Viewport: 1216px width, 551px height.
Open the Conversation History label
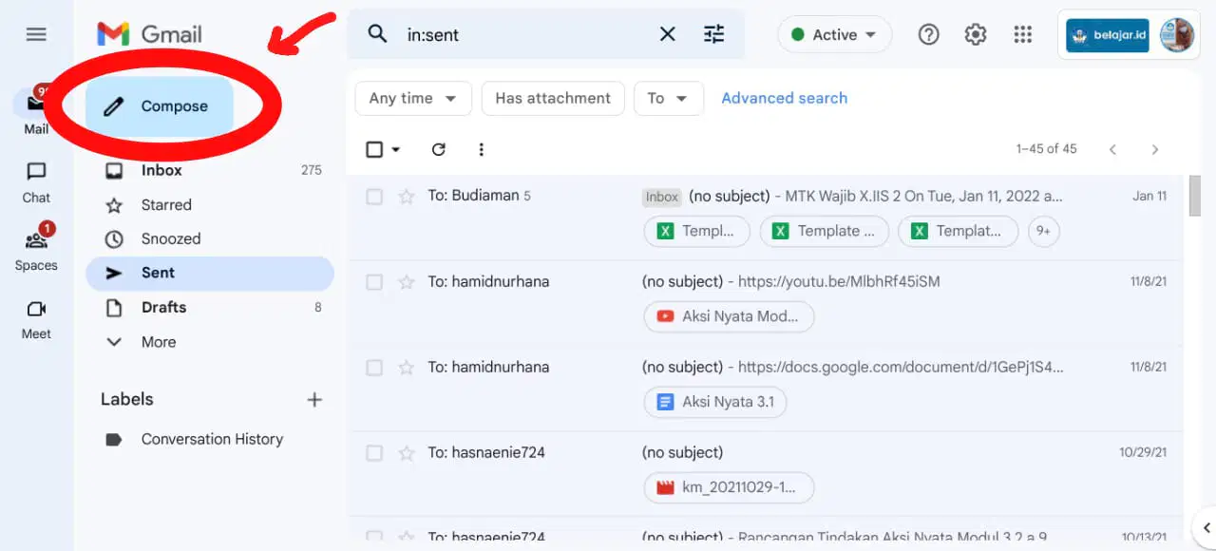[210, 439]
